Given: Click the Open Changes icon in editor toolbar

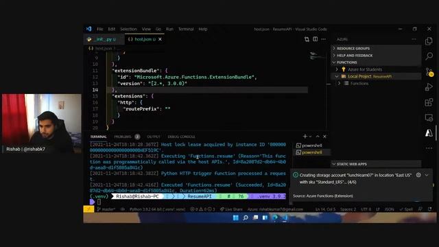Looking at the screenshot, I should (x=307, y=39).
